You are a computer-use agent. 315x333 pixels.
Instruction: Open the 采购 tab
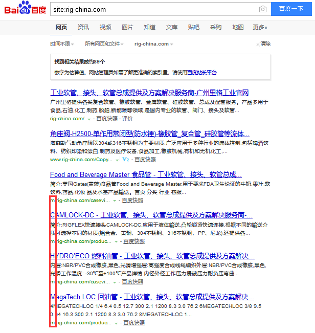(x=216, y=28)
